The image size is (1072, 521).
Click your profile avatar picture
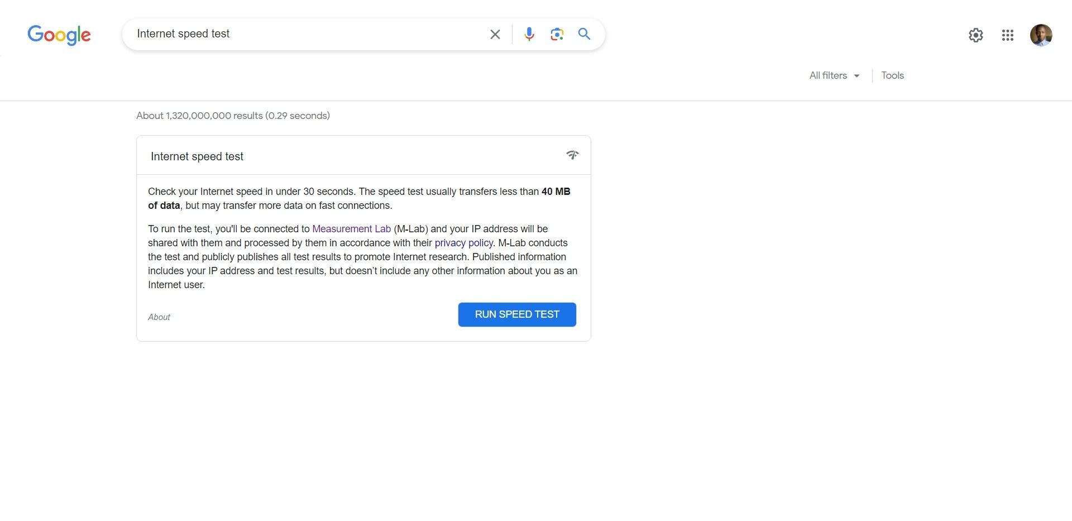pos(1041,35)
